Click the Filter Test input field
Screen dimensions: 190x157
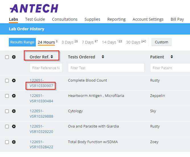pos(106,68)
